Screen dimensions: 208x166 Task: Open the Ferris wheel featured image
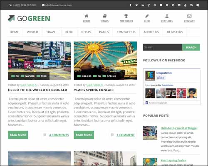tap(105, 61)
